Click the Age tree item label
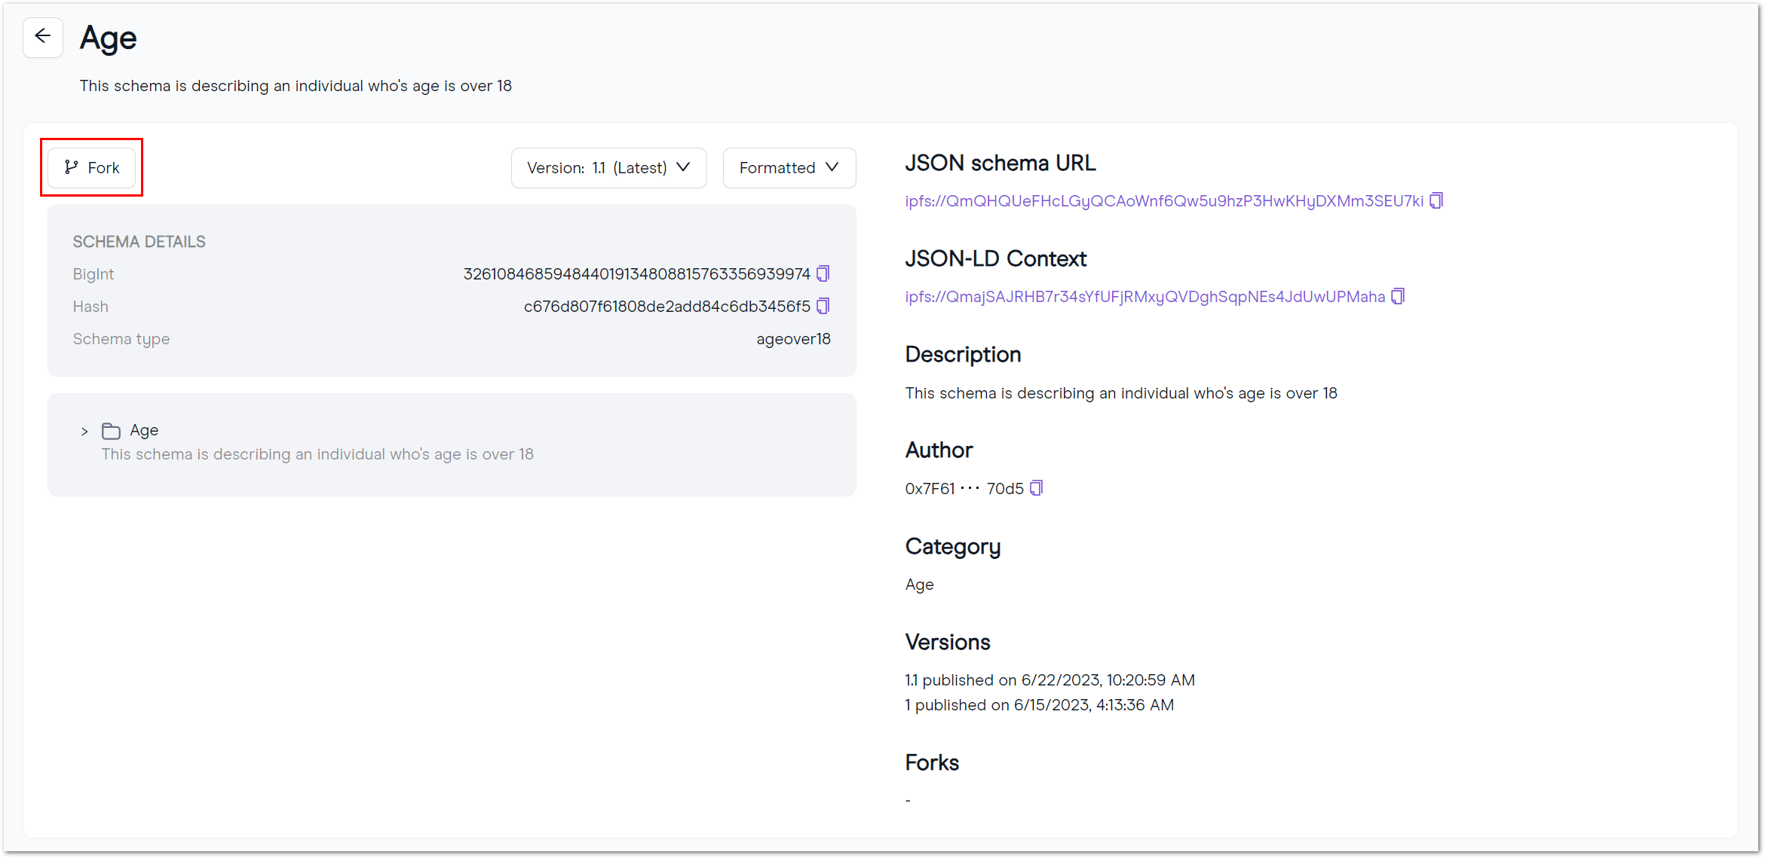This screenshot has height=858, width=1765. 144,430
